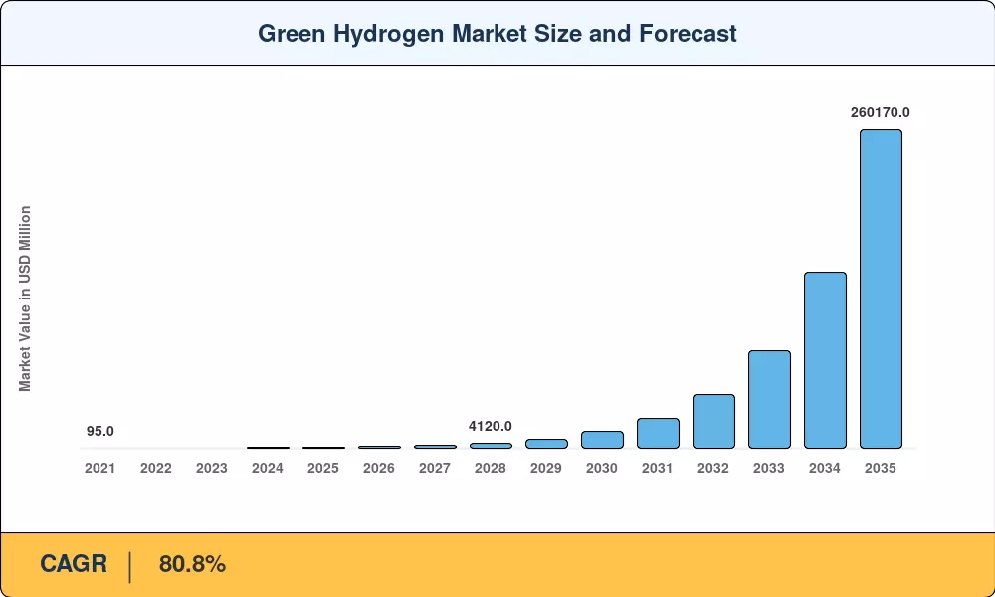Screen dimensions: 995x597
Task: Click the 2034 bar in the chart
Action: tap(825, 360)
